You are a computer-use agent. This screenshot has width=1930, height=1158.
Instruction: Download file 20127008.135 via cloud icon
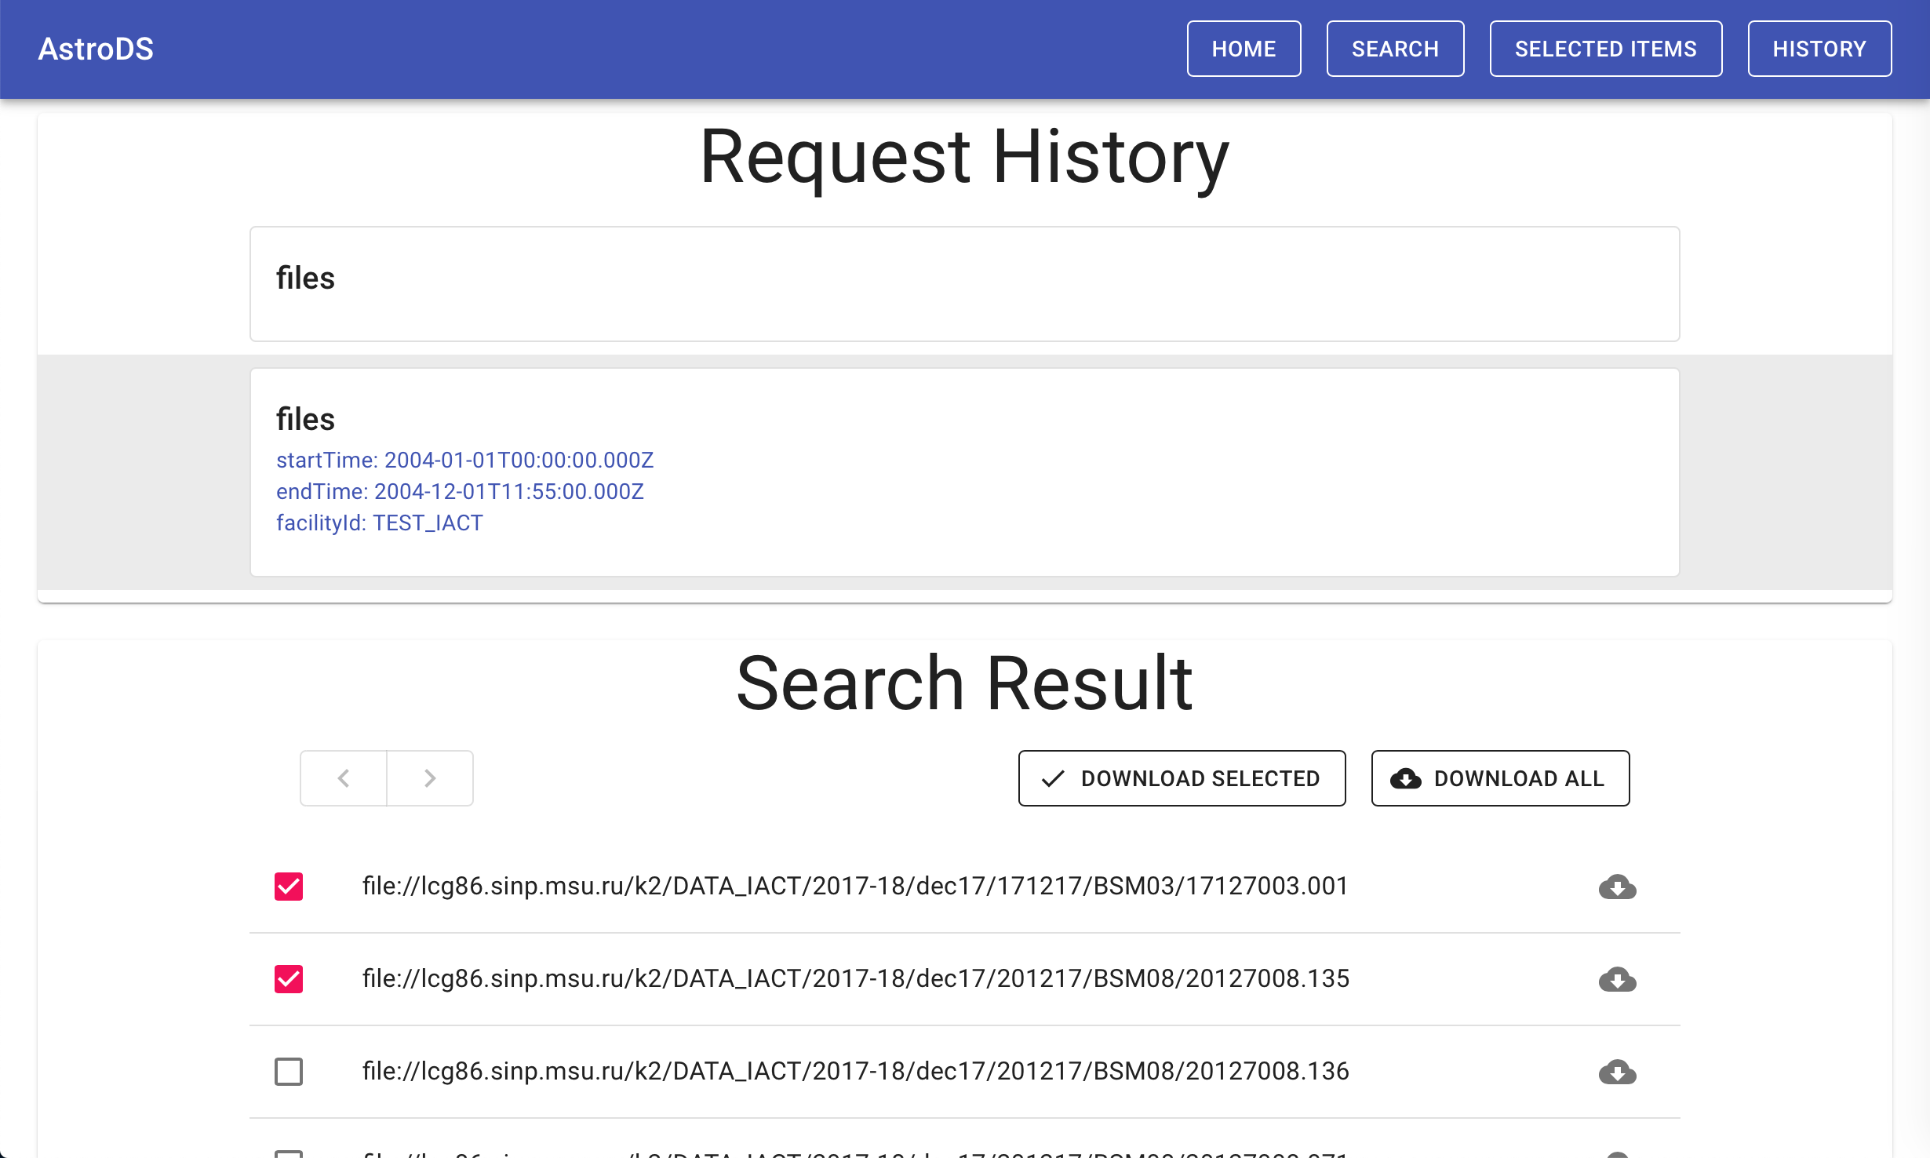tap(1617, 979)
